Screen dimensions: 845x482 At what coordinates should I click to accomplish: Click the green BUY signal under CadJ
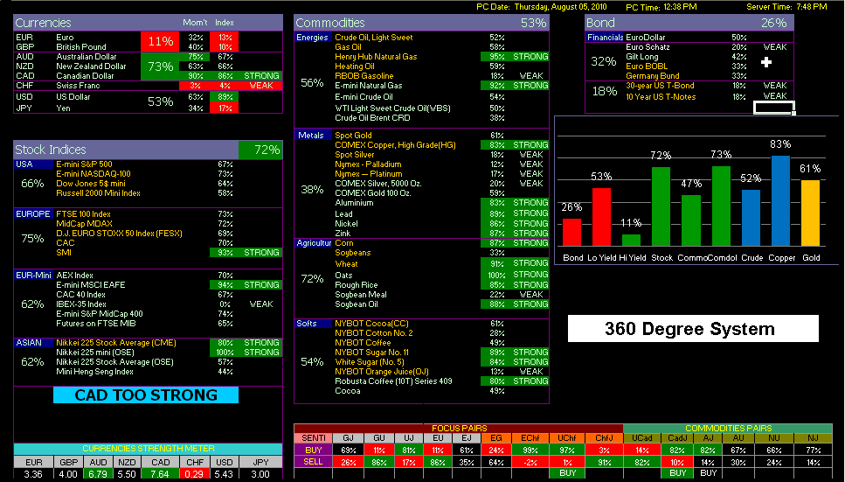click(677, 473)
